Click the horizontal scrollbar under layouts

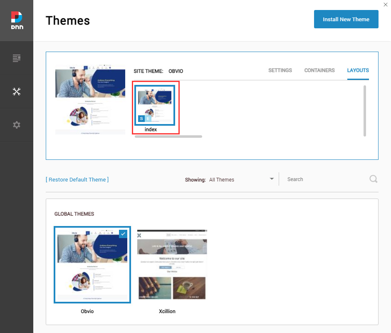(168, 137)
